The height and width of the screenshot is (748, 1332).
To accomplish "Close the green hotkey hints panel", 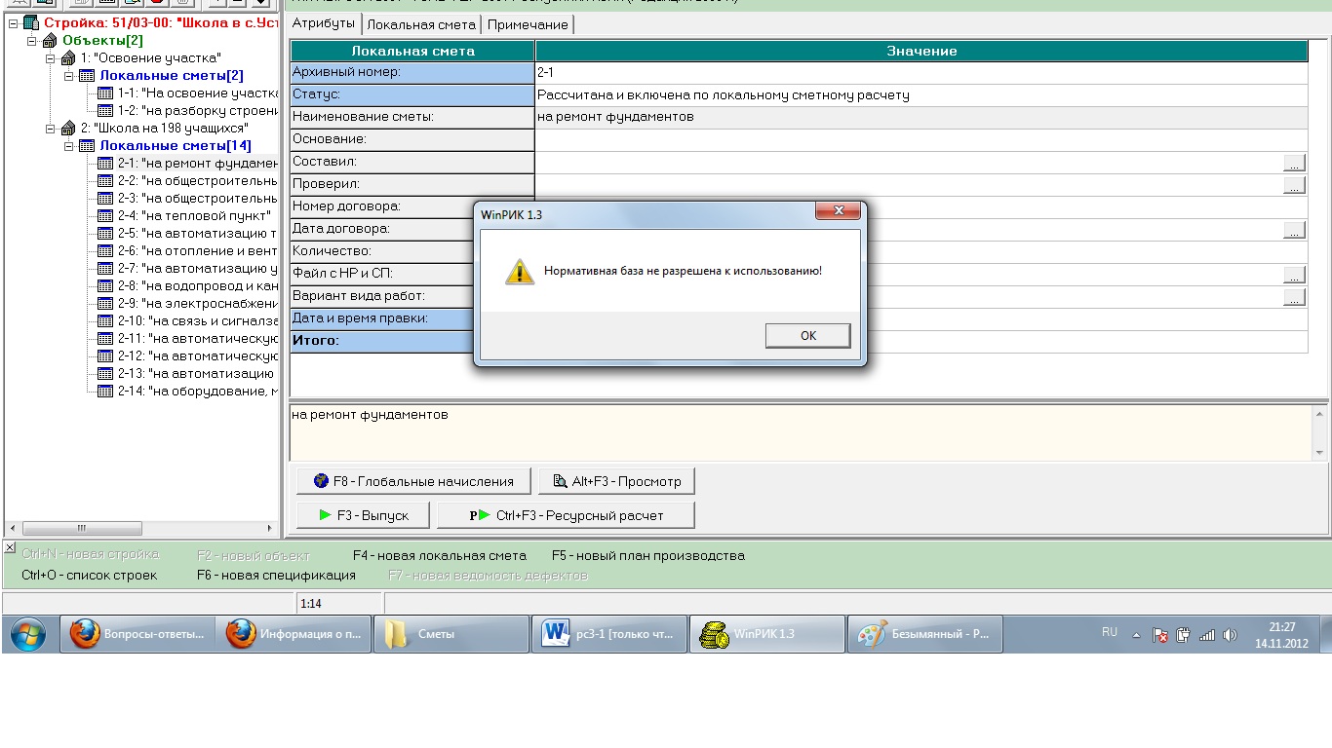I will pos(10,548).
